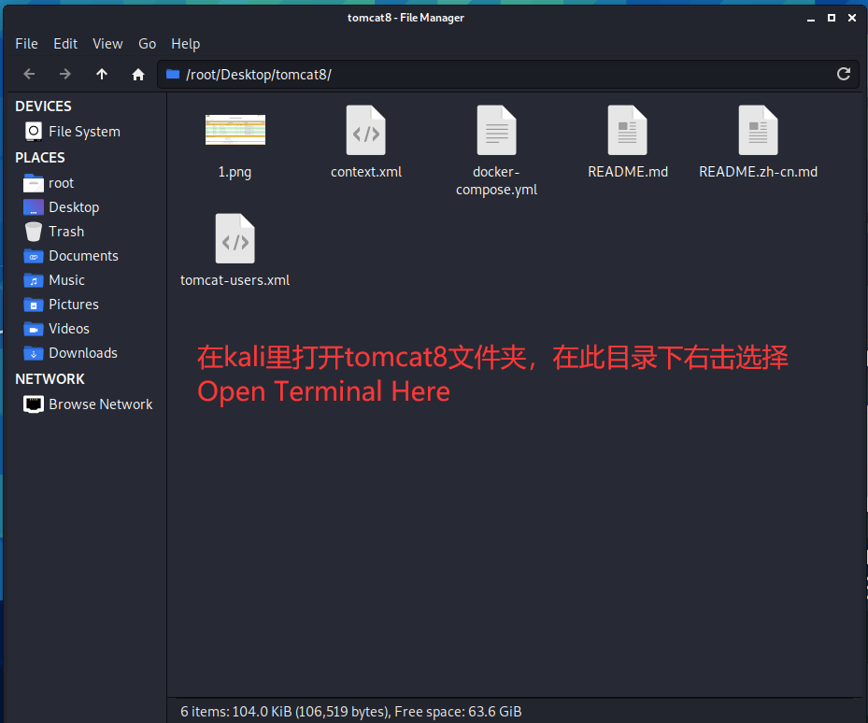Navigate to parent folder with up arrow
The width and height of the screenshot is (868, 723).
(x=102, y=74)
